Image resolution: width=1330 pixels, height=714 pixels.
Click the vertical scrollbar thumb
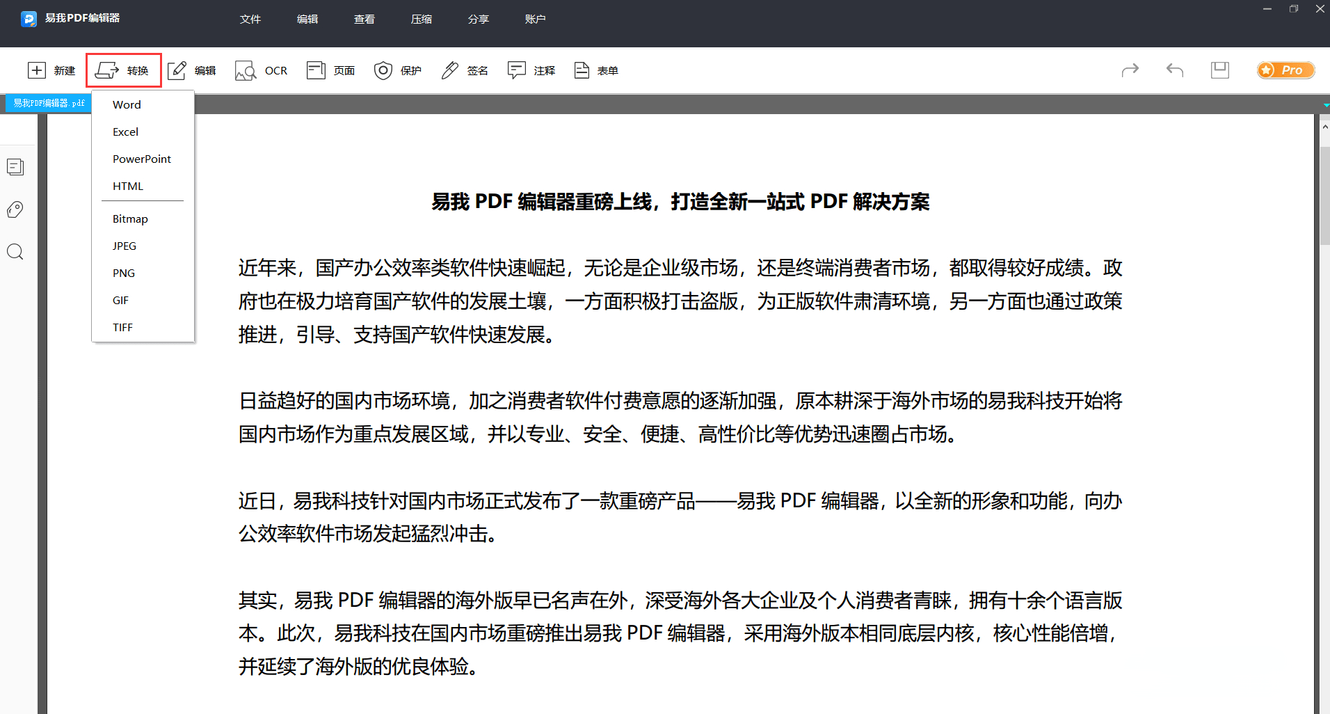1324,196
